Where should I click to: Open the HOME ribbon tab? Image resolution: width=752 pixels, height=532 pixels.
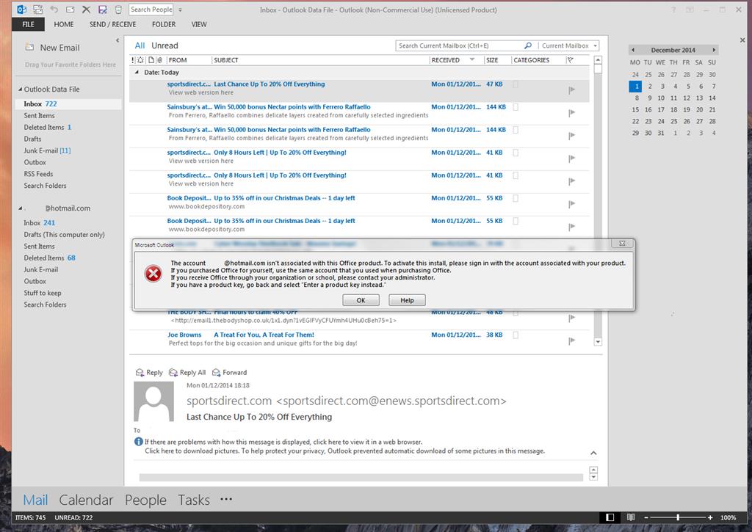pos(64,24)
